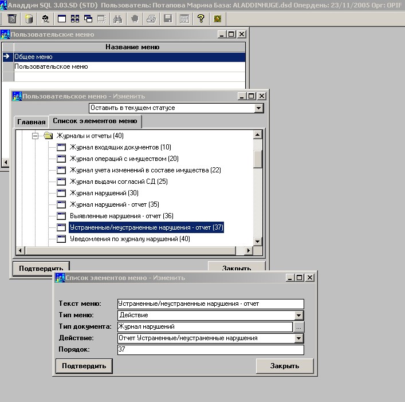Click the printer toolbar icon

151,19
